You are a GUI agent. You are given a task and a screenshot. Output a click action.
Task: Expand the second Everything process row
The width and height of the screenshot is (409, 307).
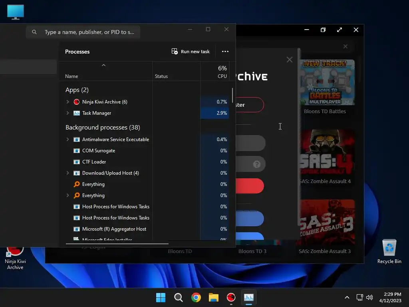68,195
